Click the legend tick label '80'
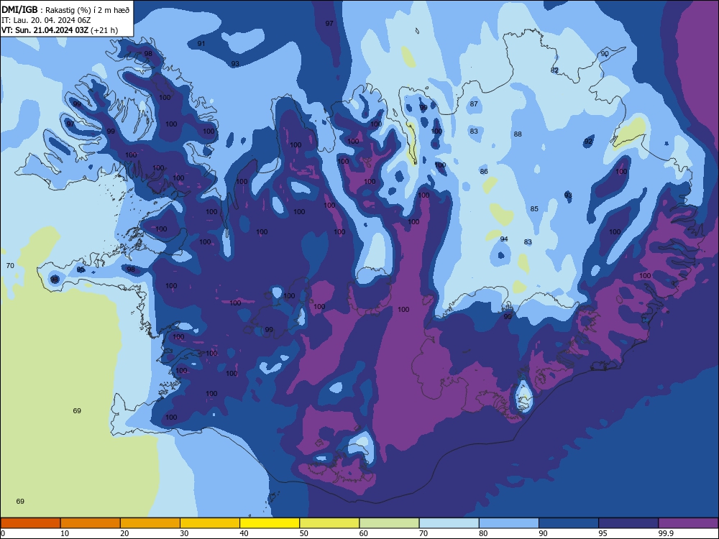719x539 pixels. (x=483, y=533)
